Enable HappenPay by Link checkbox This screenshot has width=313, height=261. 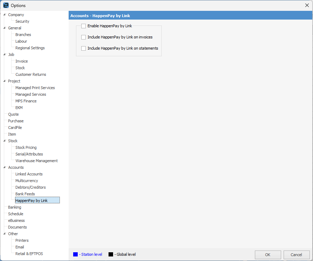click(x=83, y=26)
